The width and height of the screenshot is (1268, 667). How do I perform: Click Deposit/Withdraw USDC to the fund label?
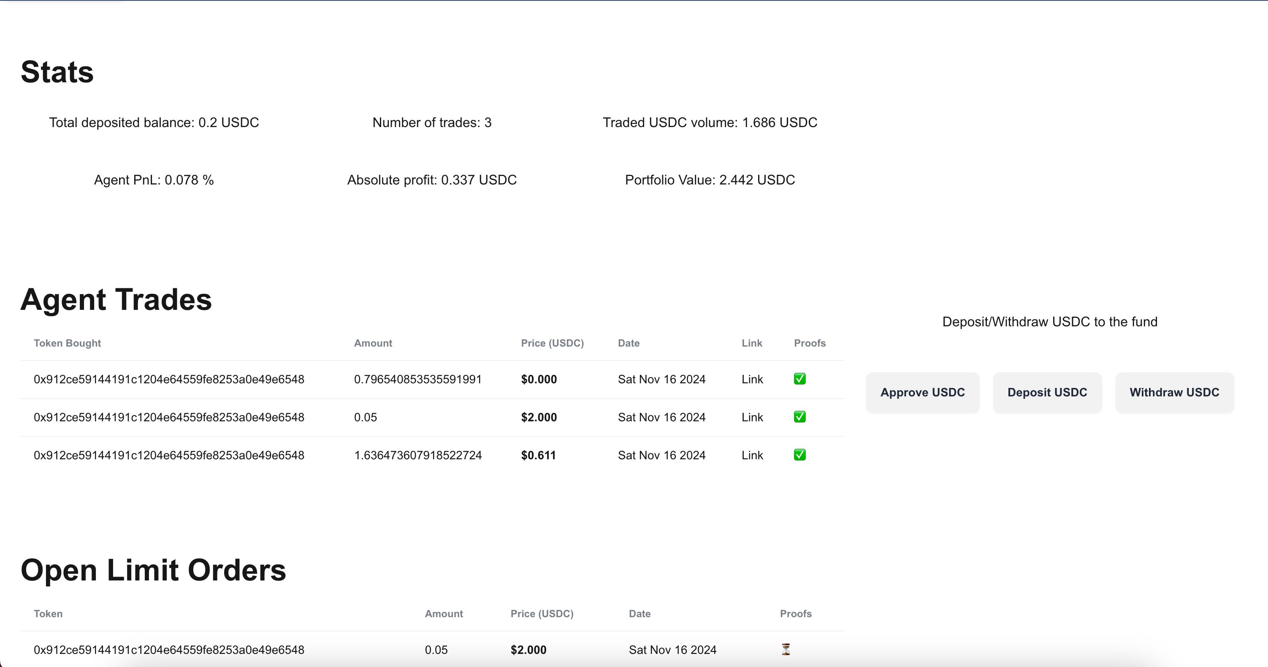pos(1050,322)
